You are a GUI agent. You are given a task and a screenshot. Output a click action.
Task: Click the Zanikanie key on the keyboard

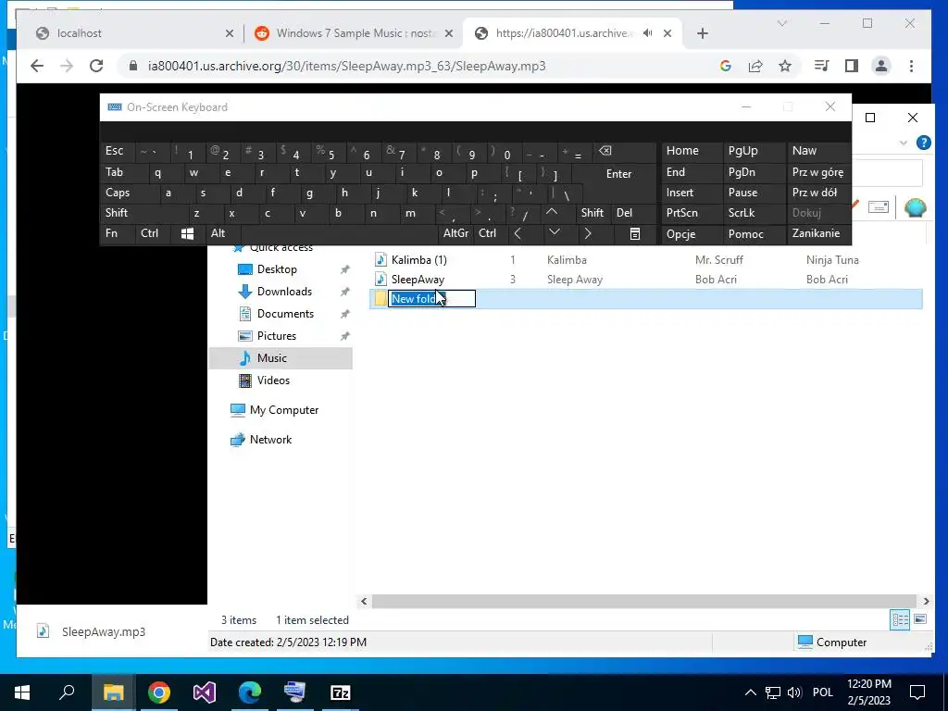click(x=817, y=233)
